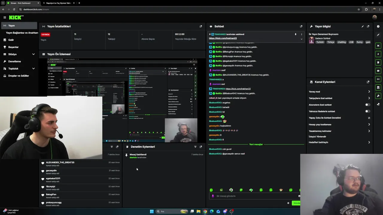Toggle the chat bubble widget in right sidebar

(x=378, y=71)
